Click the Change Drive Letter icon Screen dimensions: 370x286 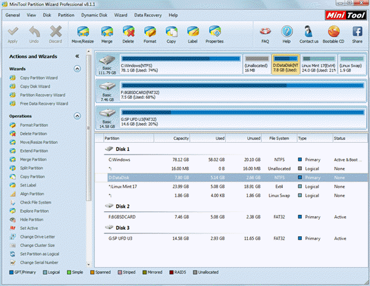[x=12, y=237]
